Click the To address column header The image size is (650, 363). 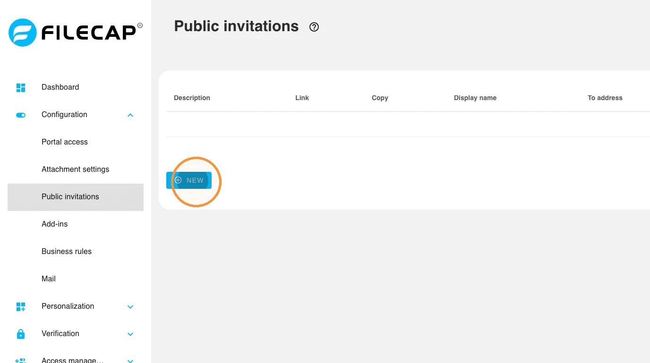(605, 98)
